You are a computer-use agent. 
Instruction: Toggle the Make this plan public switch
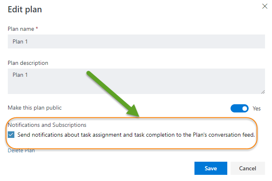tap(240, 108)
